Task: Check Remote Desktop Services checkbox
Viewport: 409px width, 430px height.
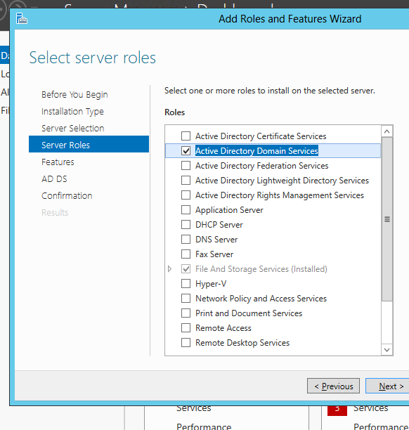Action: [x=186, y=343]
